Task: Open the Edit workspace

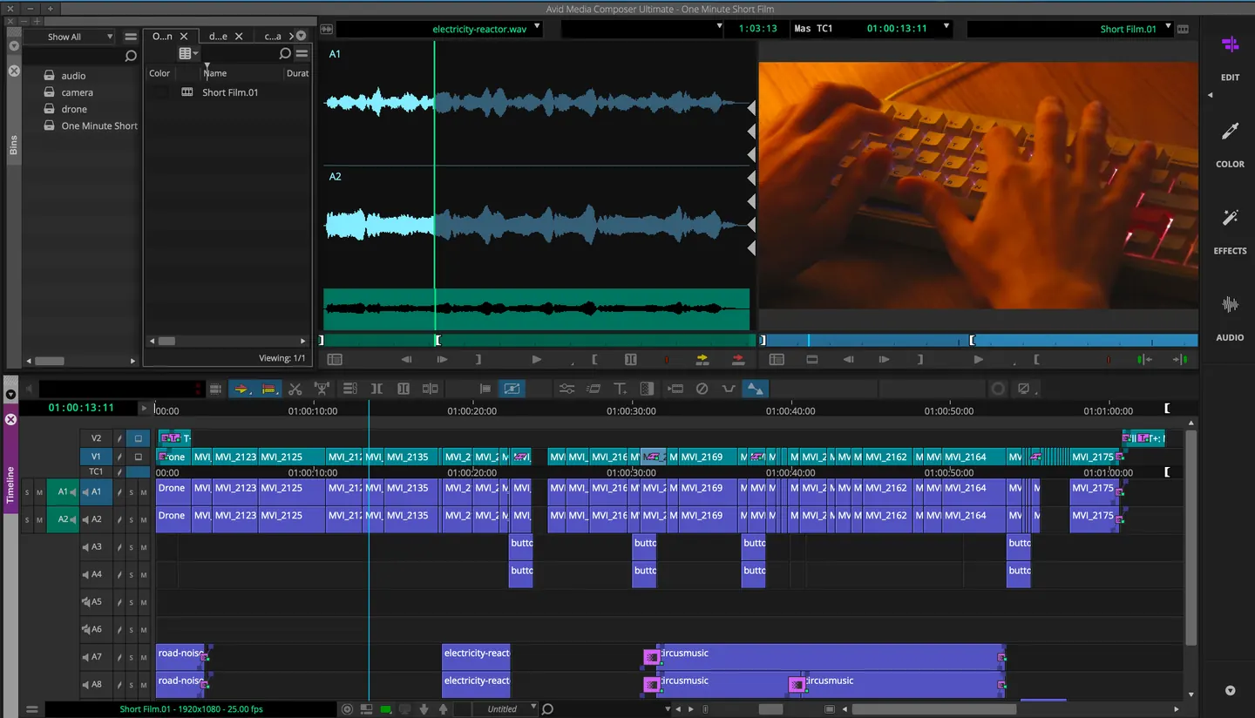Action: tap(1230, 58)
